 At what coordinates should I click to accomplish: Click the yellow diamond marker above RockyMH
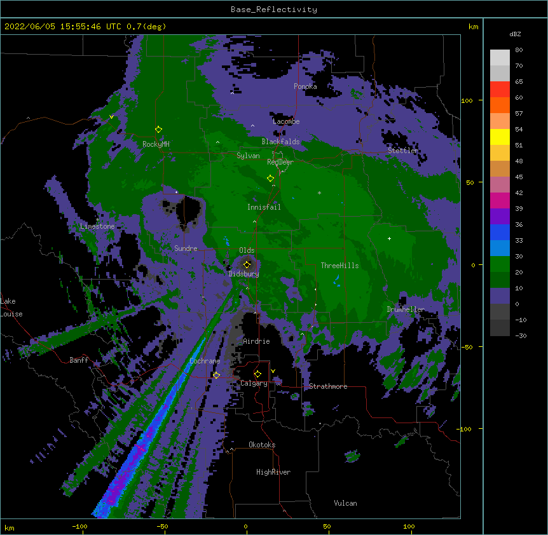[158, 130]
